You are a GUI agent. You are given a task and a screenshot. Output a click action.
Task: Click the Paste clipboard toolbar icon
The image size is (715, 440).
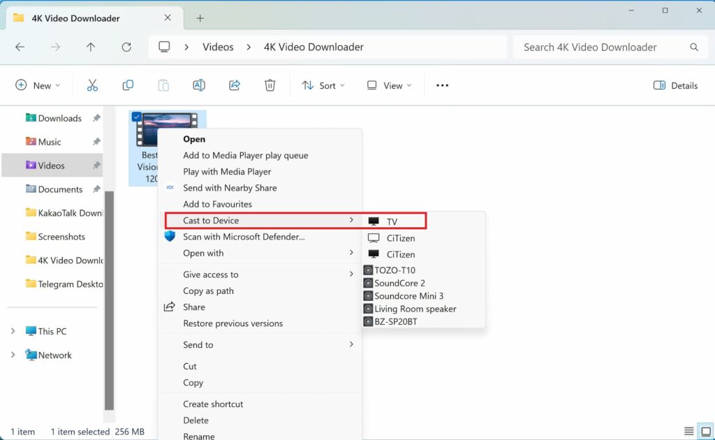pyautogui.click(x=163, y=85)
